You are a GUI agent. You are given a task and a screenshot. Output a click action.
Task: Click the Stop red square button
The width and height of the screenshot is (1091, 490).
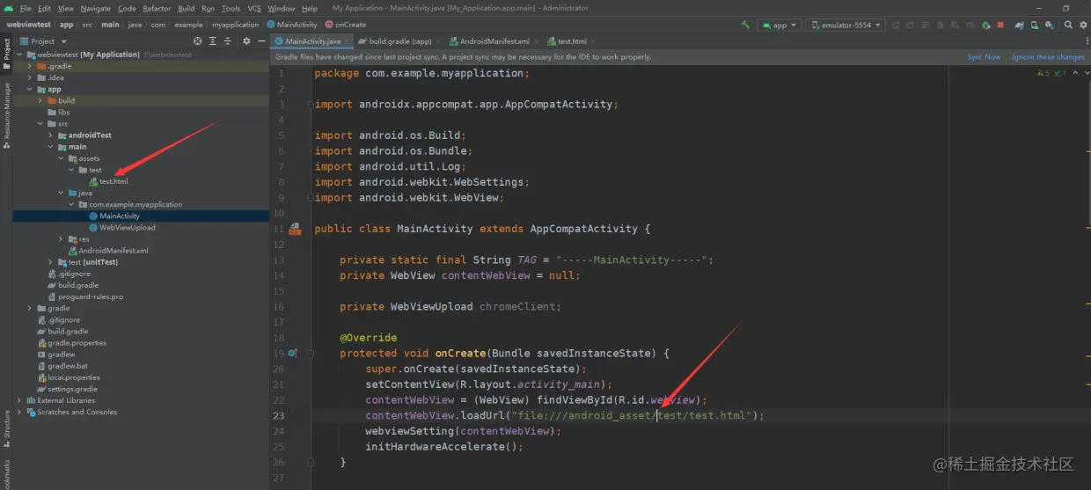pos(1000,25)
